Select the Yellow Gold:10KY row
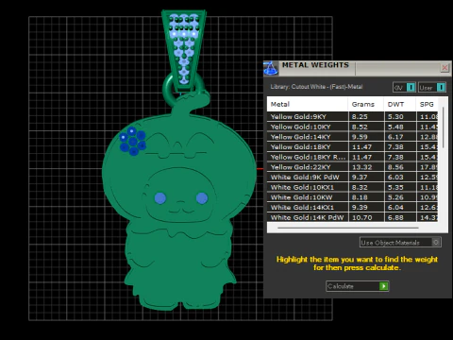Image resolution: width=453 pixels, height=340 pixels. [352, 127]
